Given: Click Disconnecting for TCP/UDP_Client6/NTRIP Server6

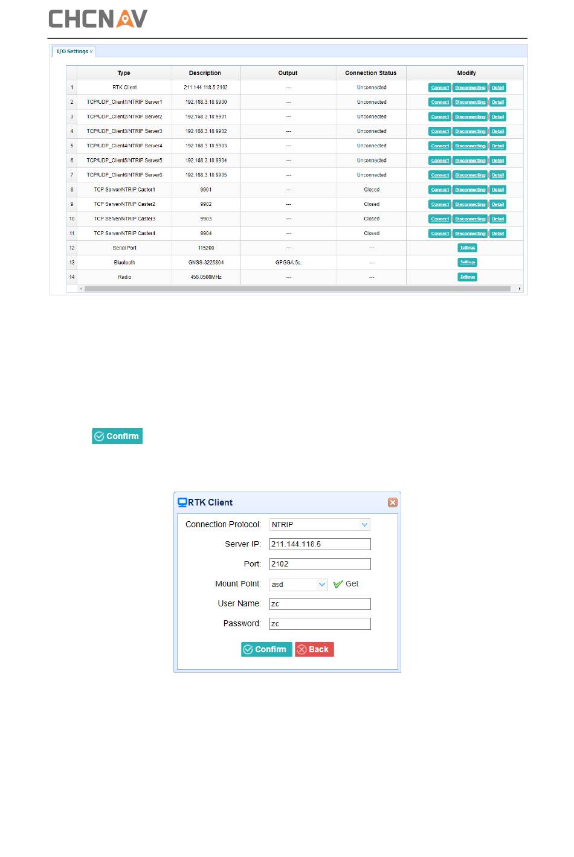Looking at the screenshot, I should coord(470,175).
